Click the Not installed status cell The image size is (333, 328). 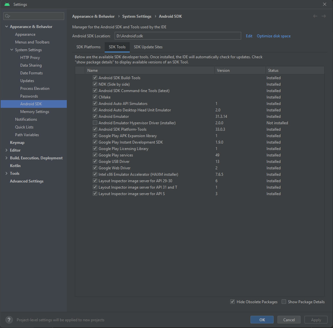(x=277, y=123)
